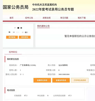Open the 首页 navigation item
95x101 pixels.
(11, 18)
